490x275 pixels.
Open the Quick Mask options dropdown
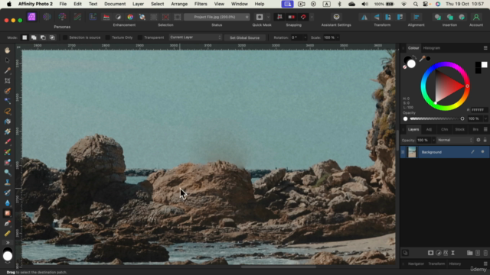[x=268, y=17]
